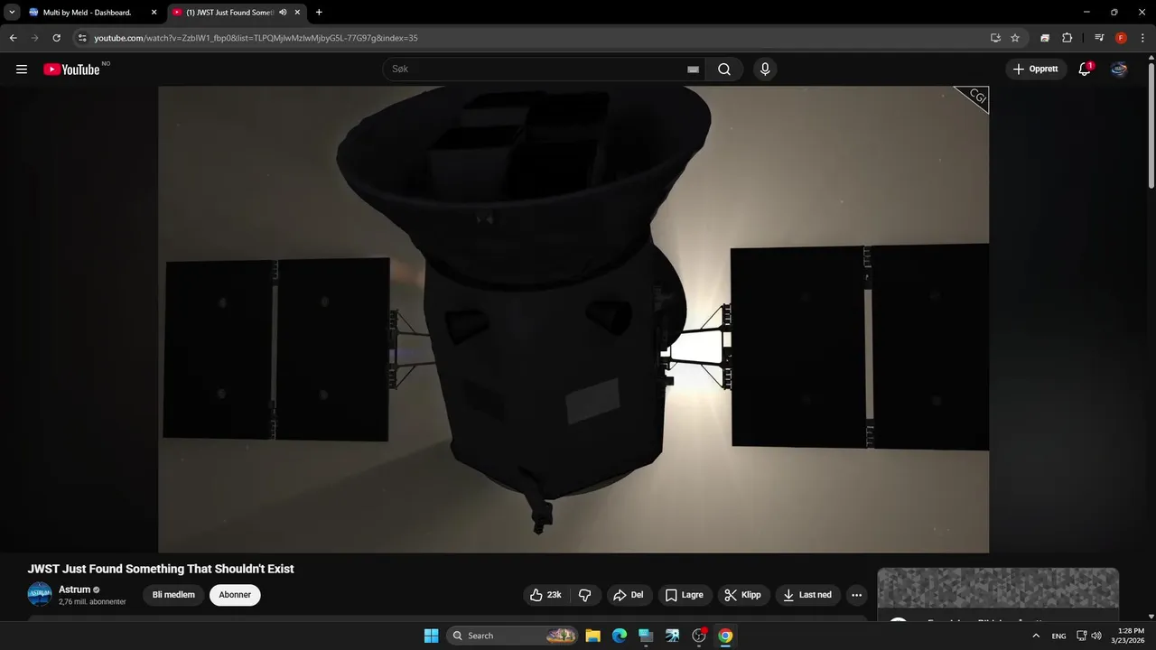Screen dimensions: 1156x650
Task: Save the video with the Lagre button
Action: click(685, 595)
